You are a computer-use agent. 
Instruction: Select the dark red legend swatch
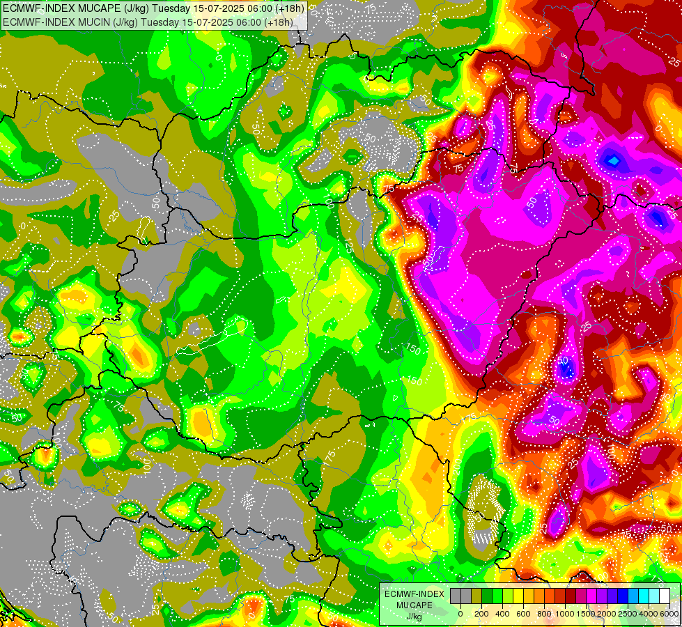571,596
